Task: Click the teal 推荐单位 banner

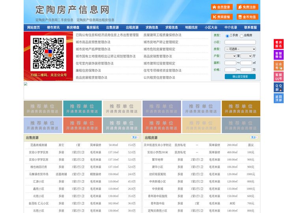Action: tap(82, 108)
